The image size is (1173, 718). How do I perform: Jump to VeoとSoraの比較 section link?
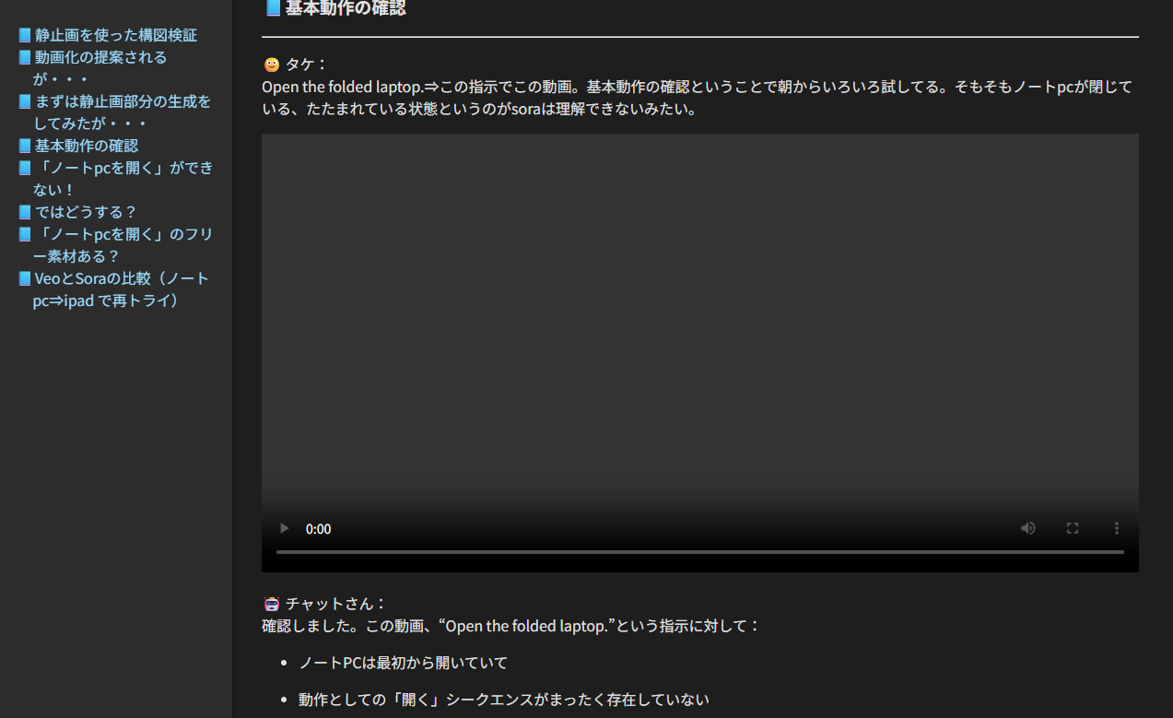[x=122, y=278]
